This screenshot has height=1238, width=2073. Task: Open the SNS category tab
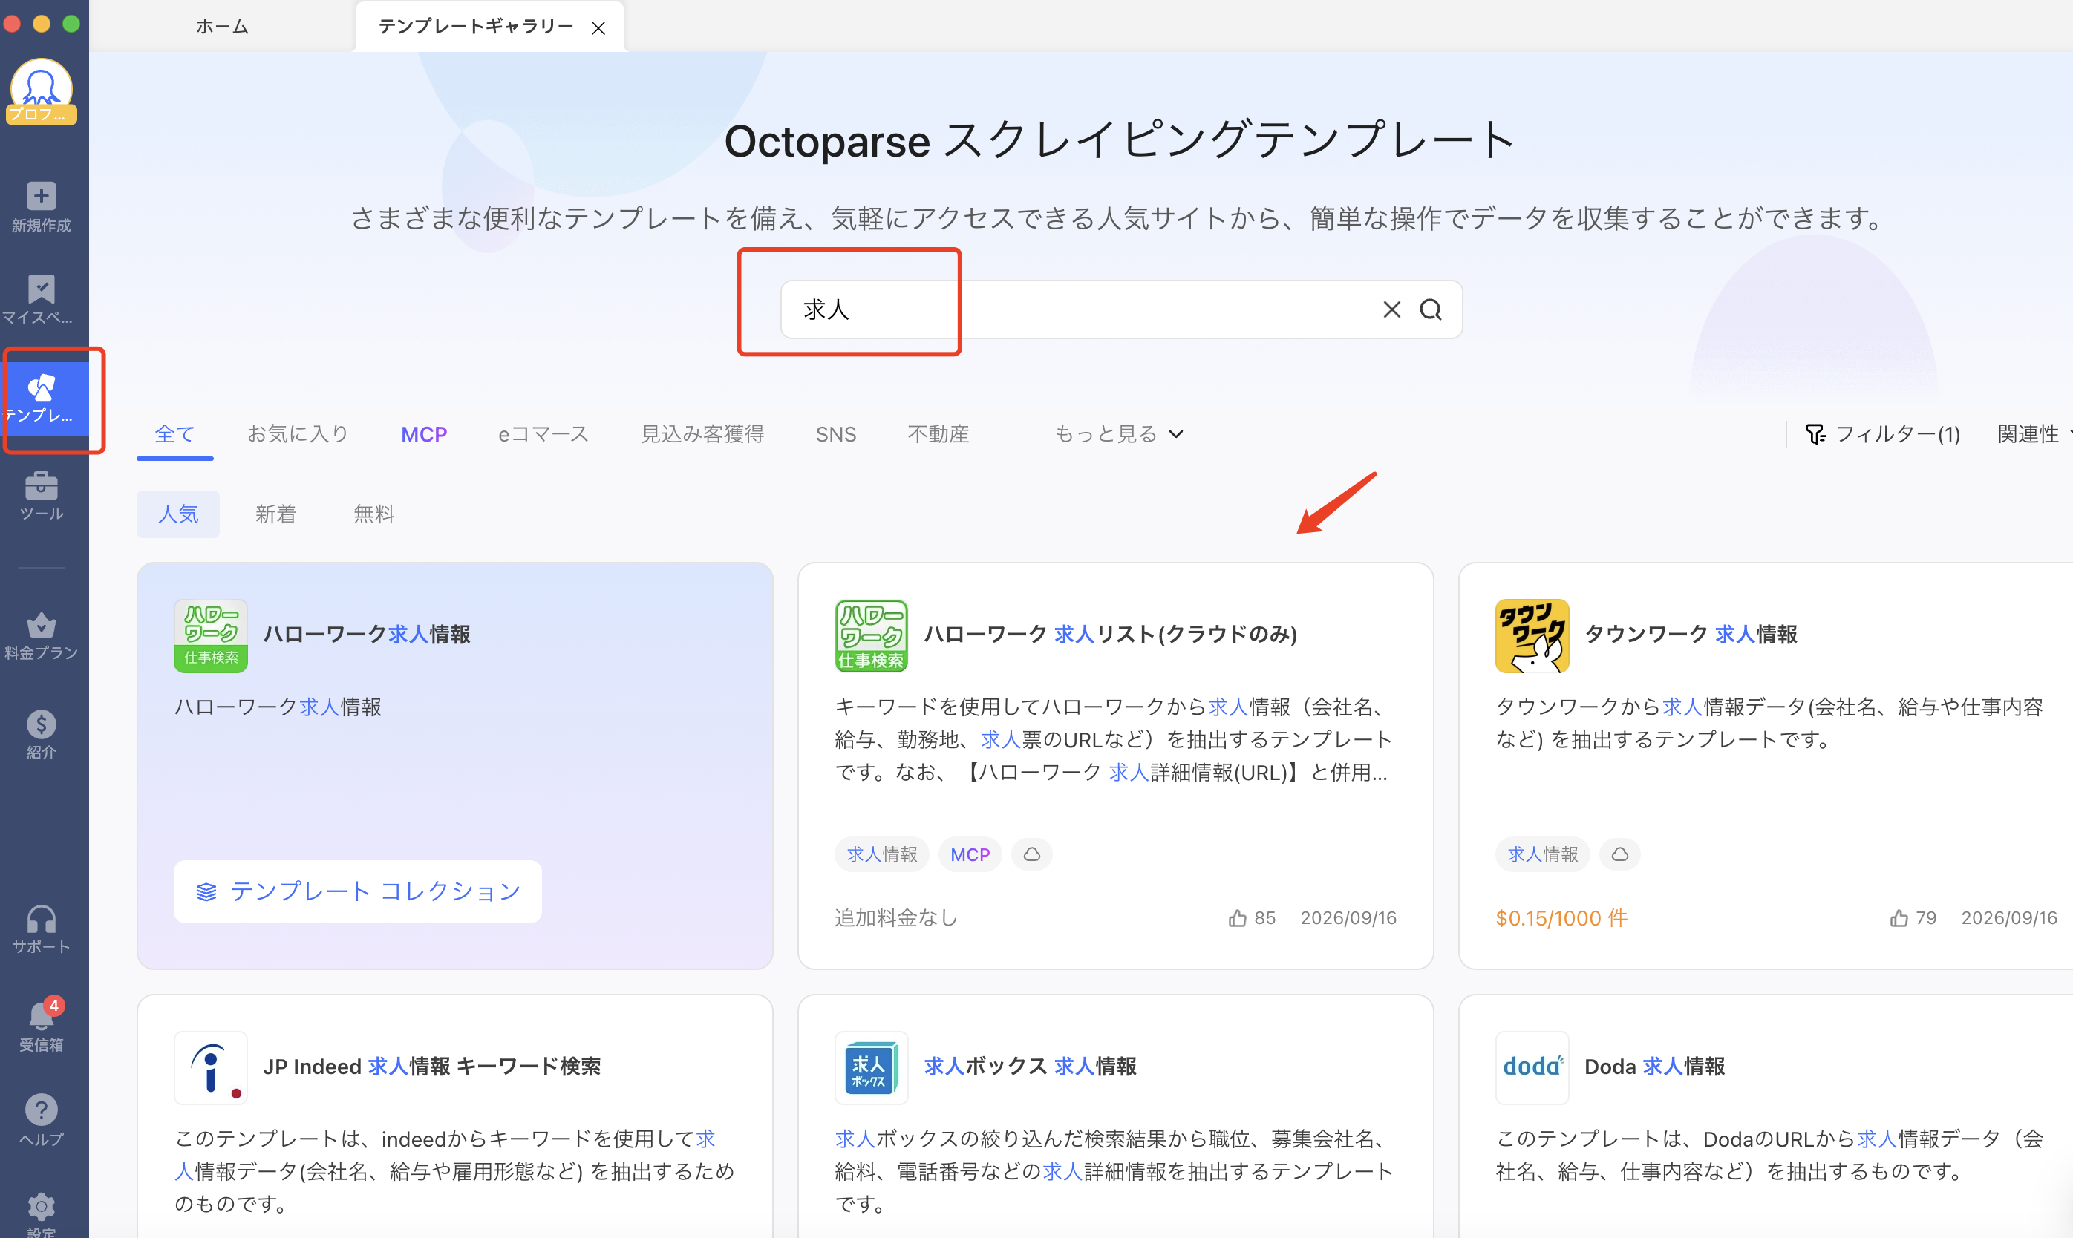coord(835,433)
